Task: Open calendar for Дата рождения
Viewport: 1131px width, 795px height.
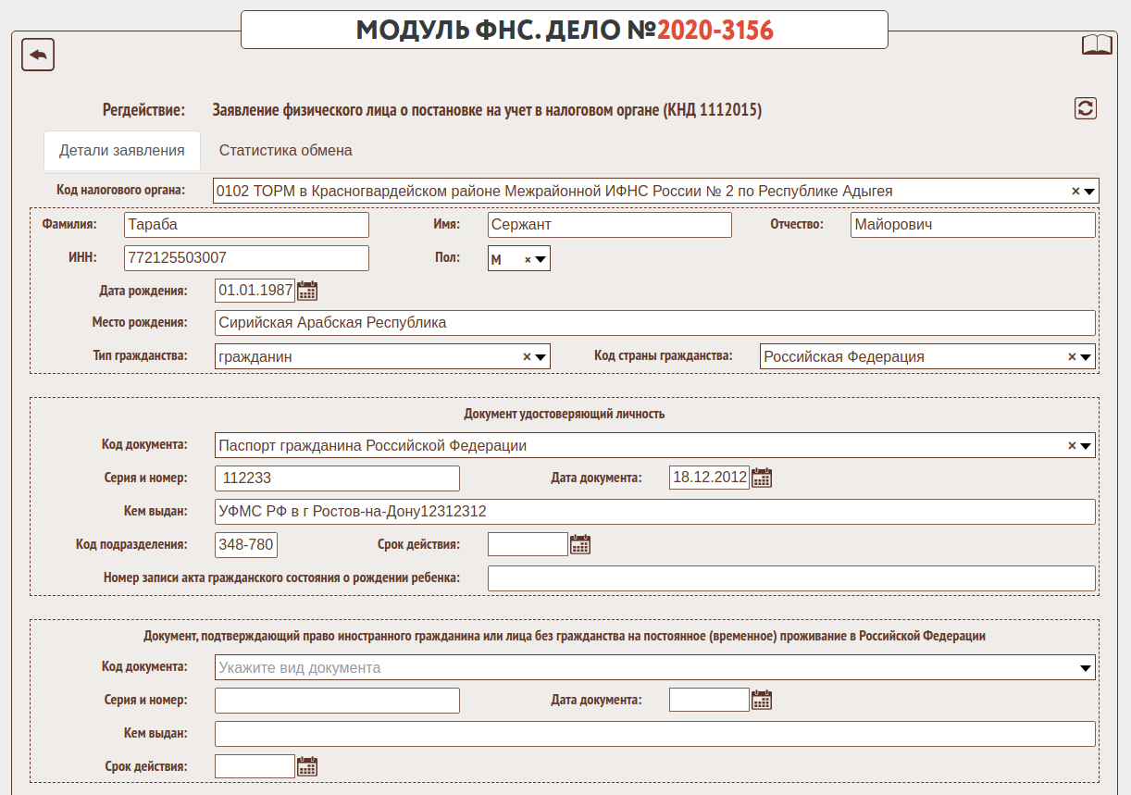Action: pos(307,291)
